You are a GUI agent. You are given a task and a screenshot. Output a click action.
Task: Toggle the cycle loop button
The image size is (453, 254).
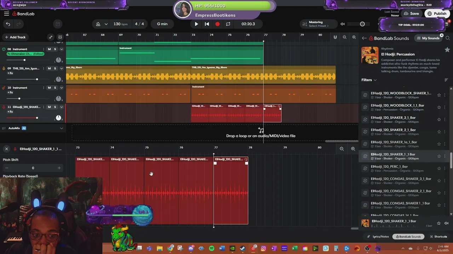pos(228,24)
